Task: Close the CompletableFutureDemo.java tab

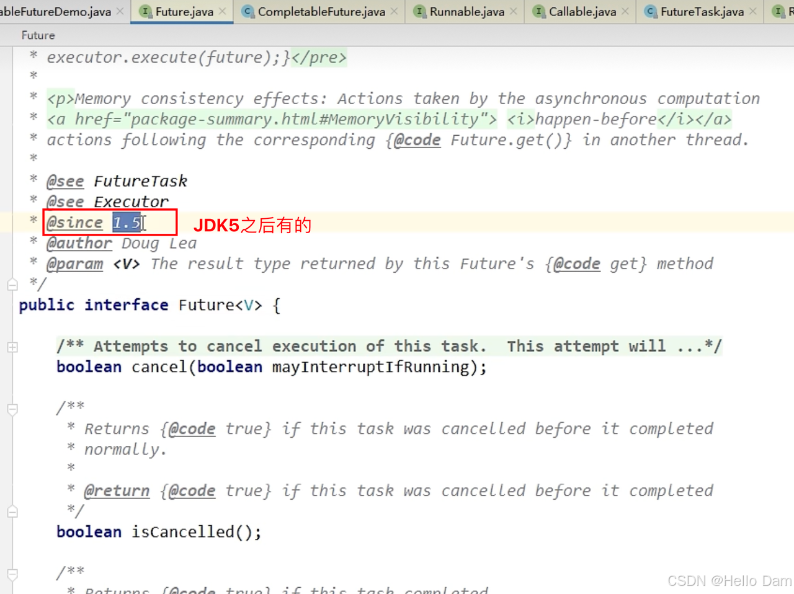Action: (120, 11)
